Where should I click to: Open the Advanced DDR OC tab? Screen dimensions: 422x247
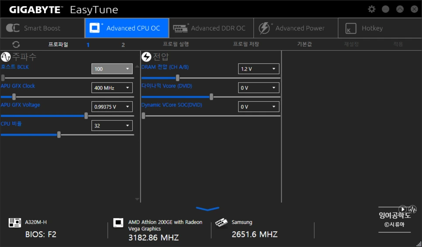211,28
